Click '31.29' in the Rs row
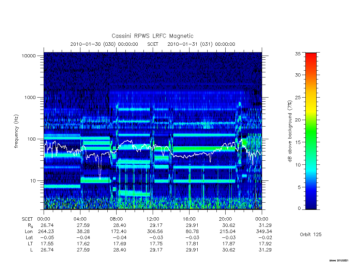 (265, 225)
